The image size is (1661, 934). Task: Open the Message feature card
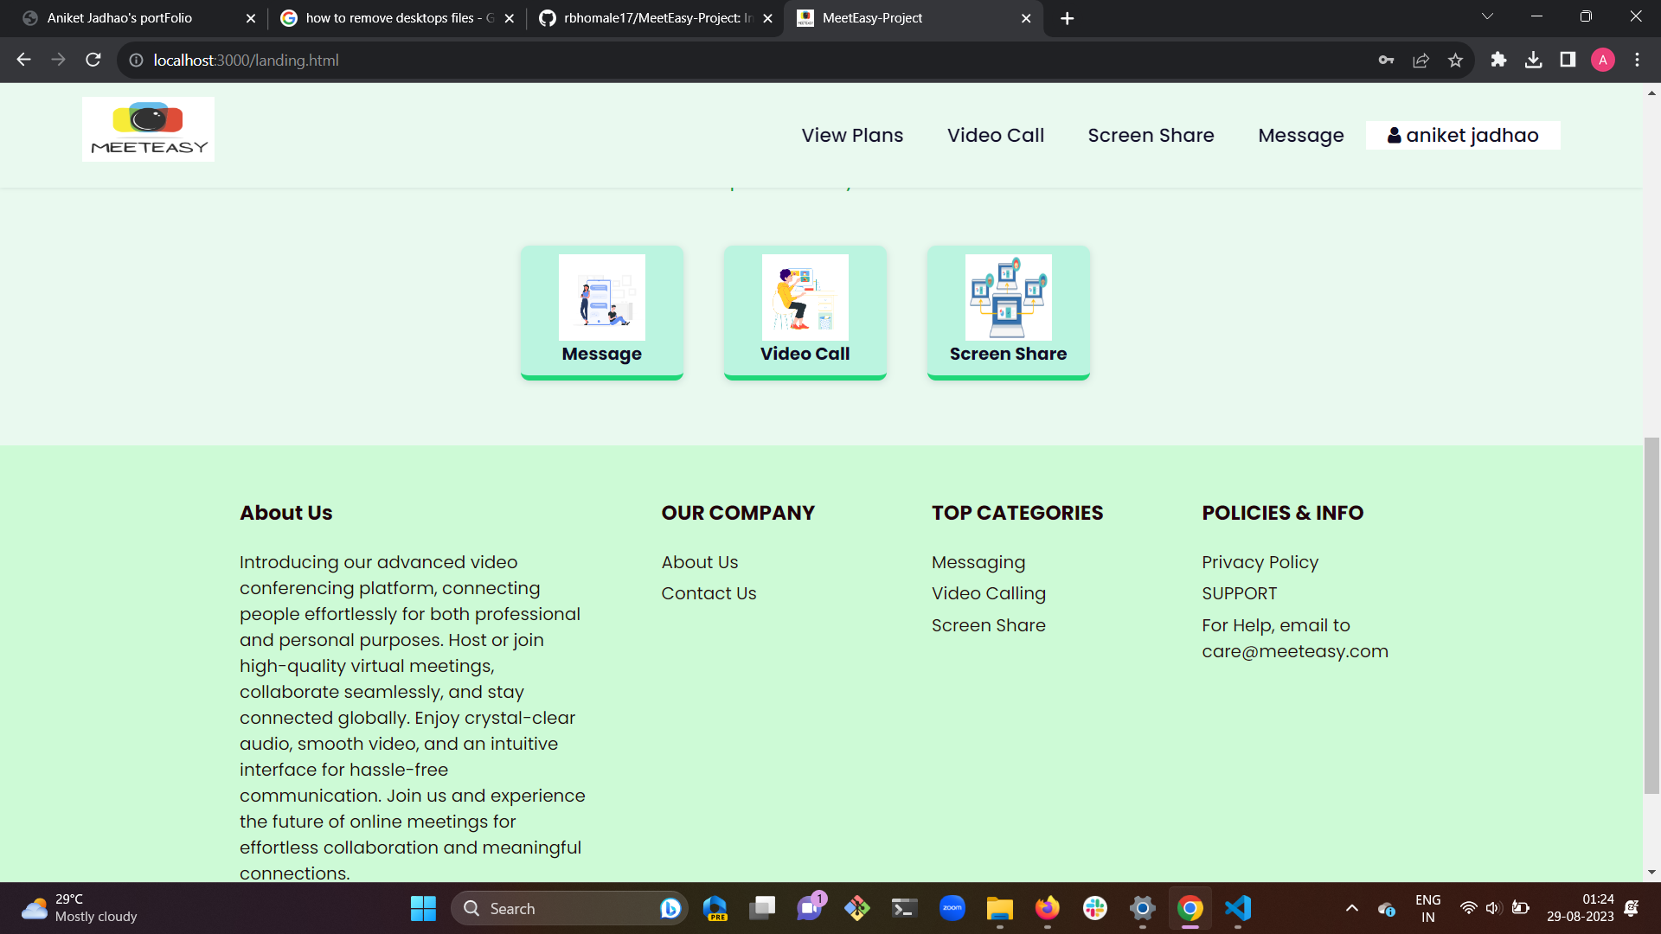[601, 311]
